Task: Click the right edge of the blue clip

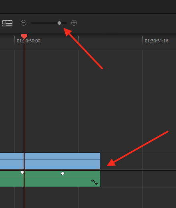Action: 100,161
